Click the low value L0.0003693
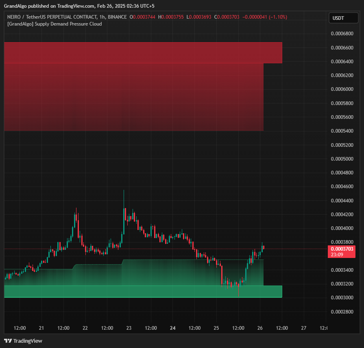 coord(199,17)
